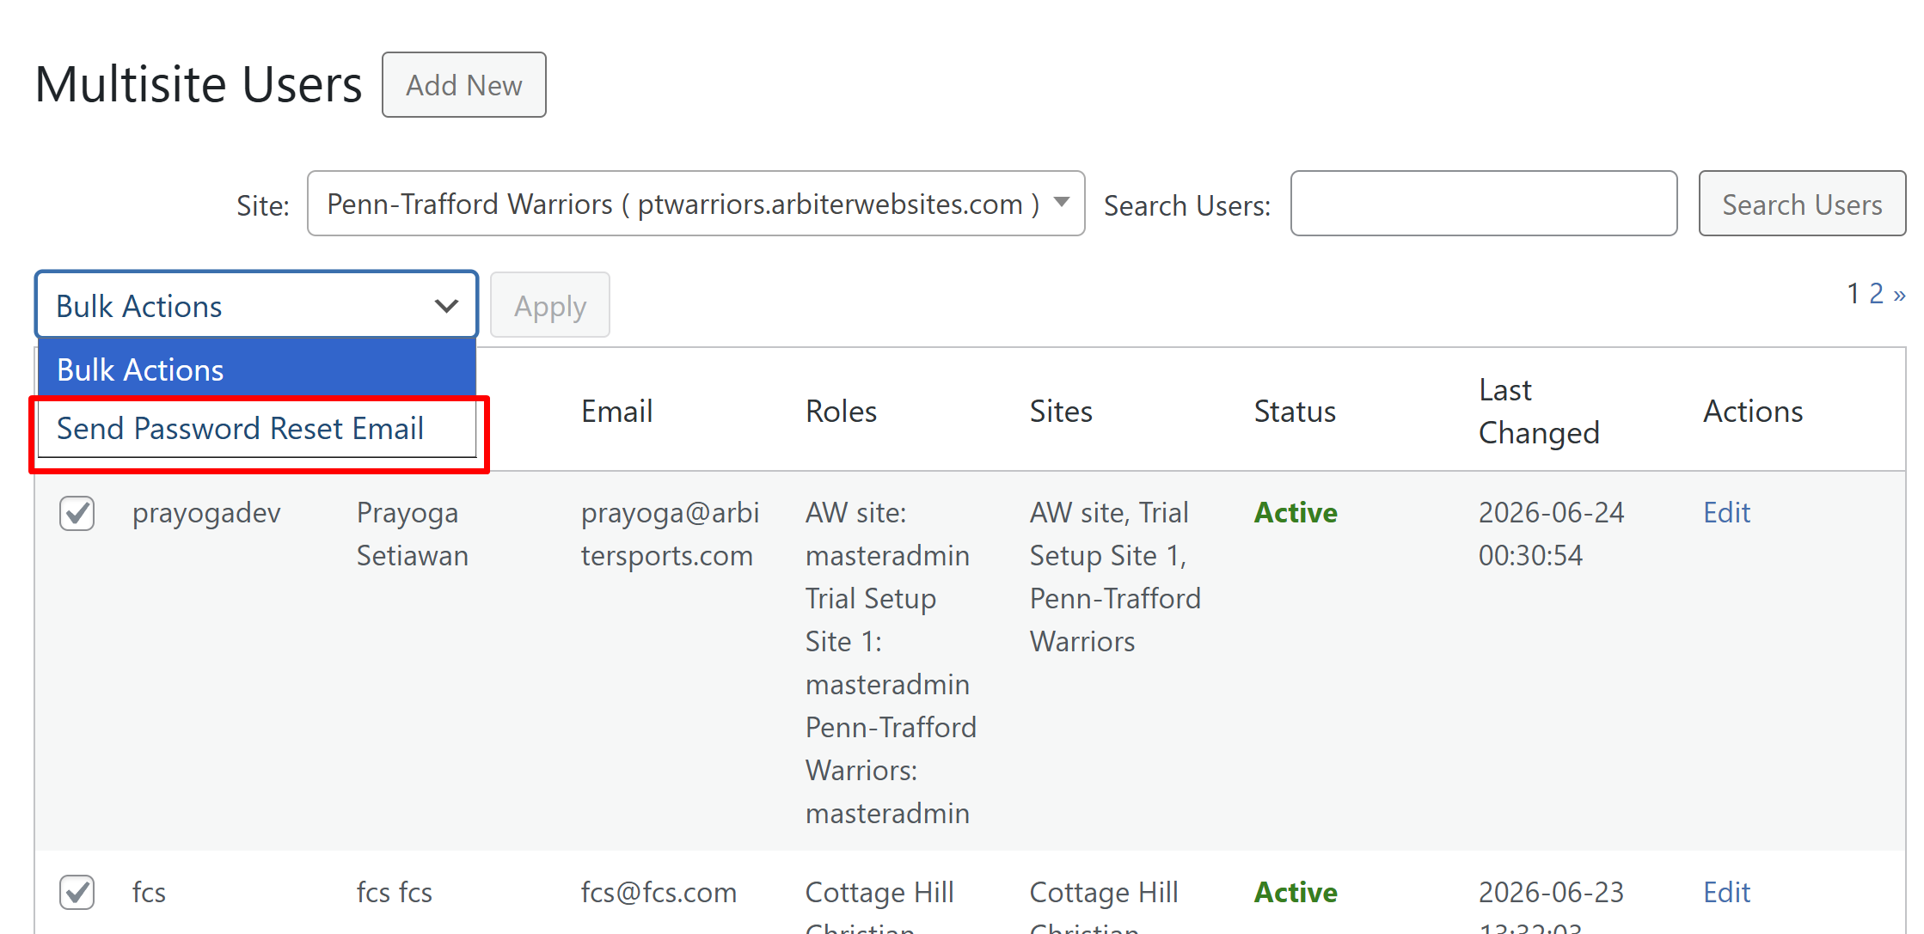Click the Search Users button
1924x934 pixels.
pos(1802,204)
